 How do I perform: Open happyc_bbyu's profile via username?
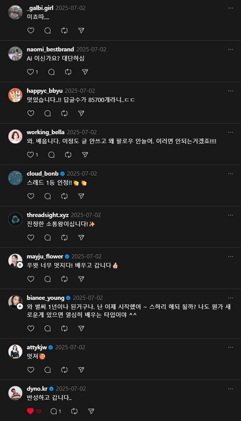[44, 91]
